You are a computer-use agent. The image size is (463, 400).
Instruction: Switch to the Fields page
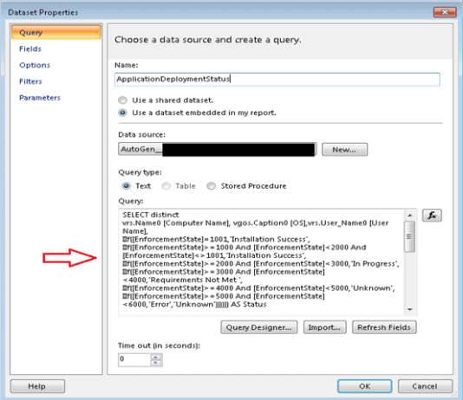point(30,49)
